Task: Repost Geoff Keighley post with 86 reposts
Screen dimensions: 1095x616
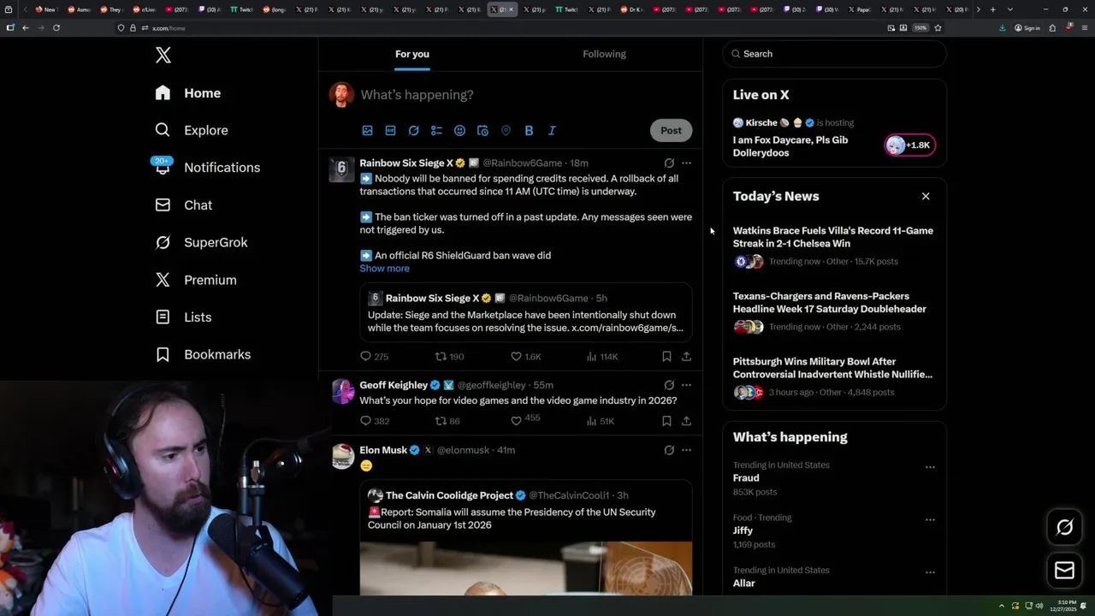Action: click(448, 421)
